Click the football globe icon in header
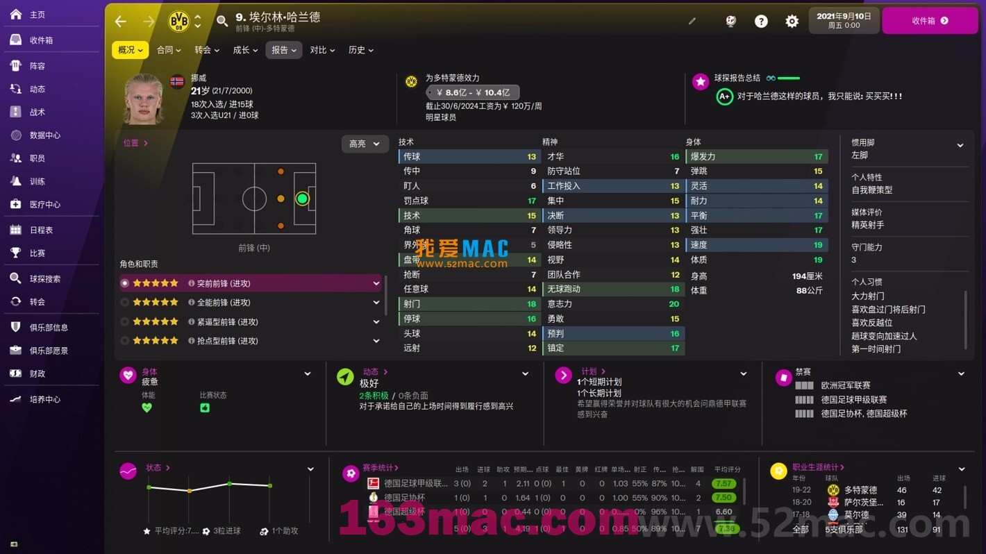This screenshot has width=986, height=554. 730,21
